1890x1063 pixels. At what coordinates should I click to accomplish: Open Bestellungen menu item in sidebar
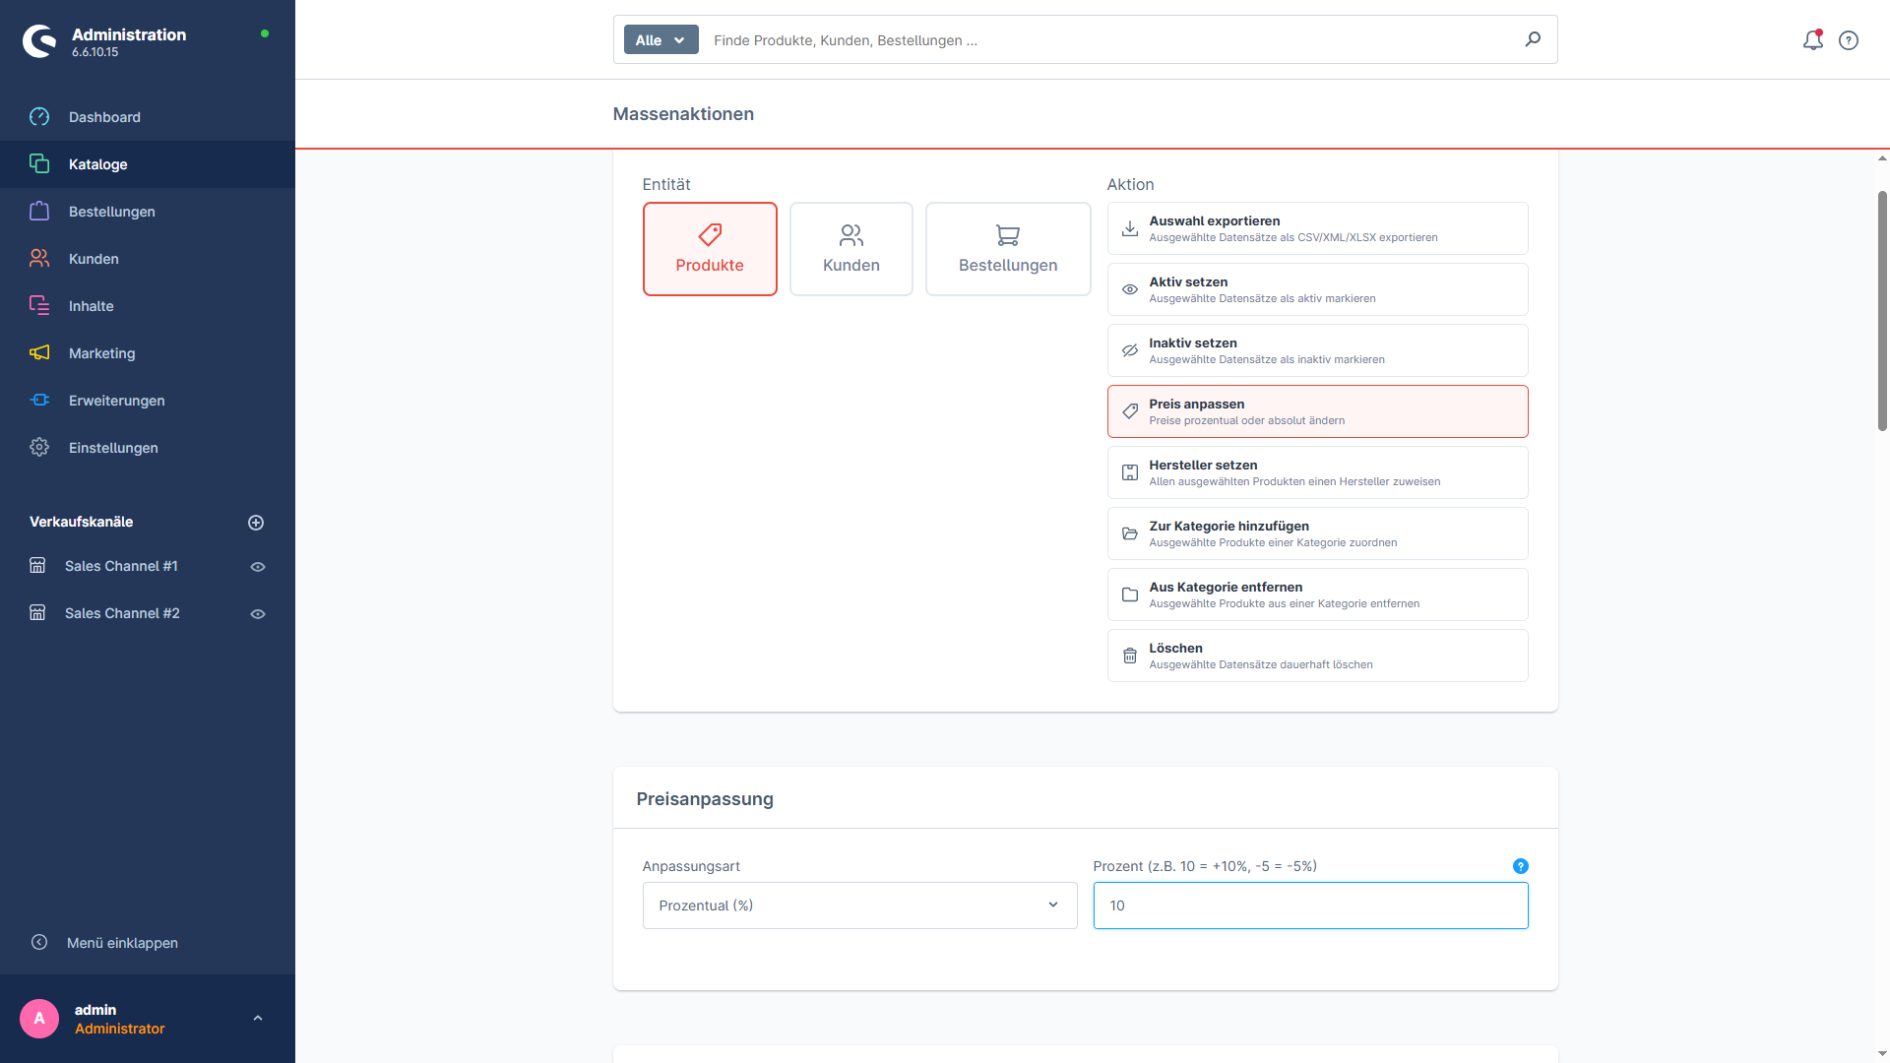tap(148, 212)
